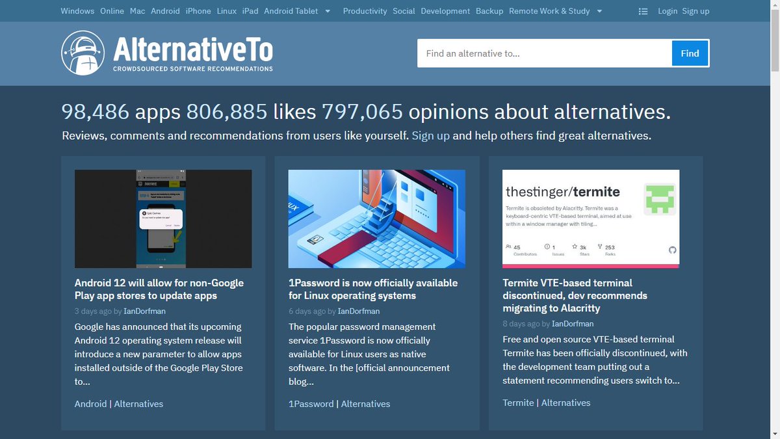Open IanDorfman's profile on the Termite article
Viewport: 780px width, 439px height.
[573, 323]
